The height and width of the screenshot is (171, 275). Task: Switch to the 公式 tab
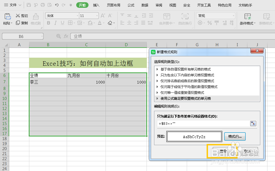pyautogui.click(x=131, y=5)
